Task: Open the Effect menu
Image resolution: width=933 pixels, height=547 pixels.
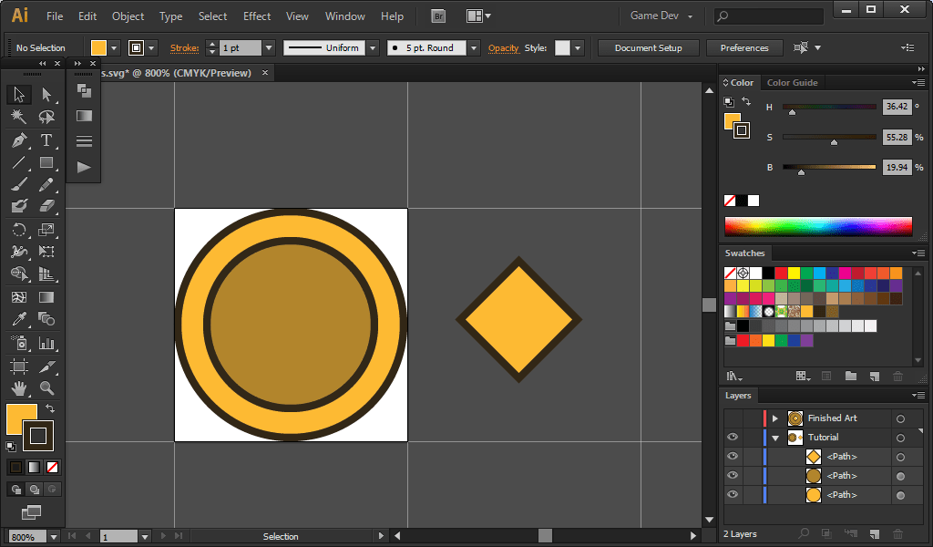Action: pyautogui.click(x=257, y=16)
